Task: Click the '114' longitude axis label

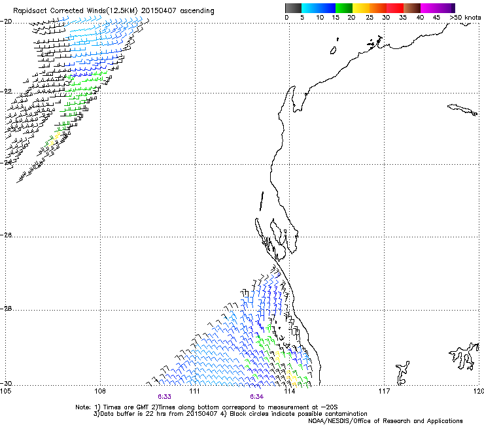Action: coord(290,392)
